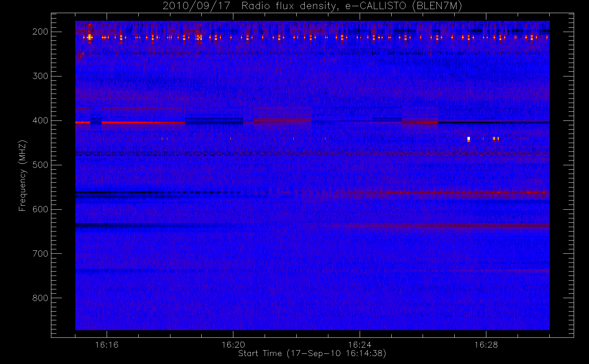Click the 16:24 time tick label
Screen dimensions: 589x364
click(360, 345)
